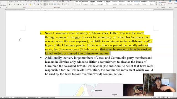
Task: Open Change Case Aa dropdown
Action: point(32,1)
